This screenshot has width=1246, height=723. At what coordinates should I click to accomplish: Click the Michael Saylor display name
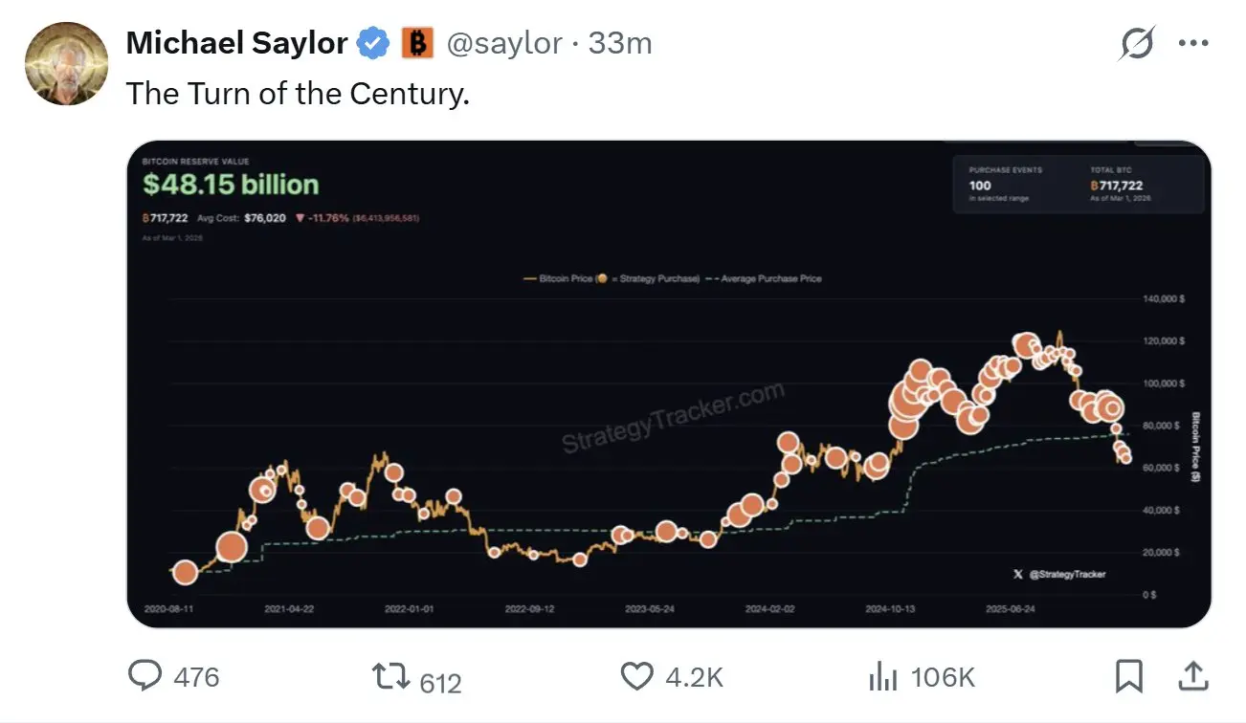(x=236, y=43)
